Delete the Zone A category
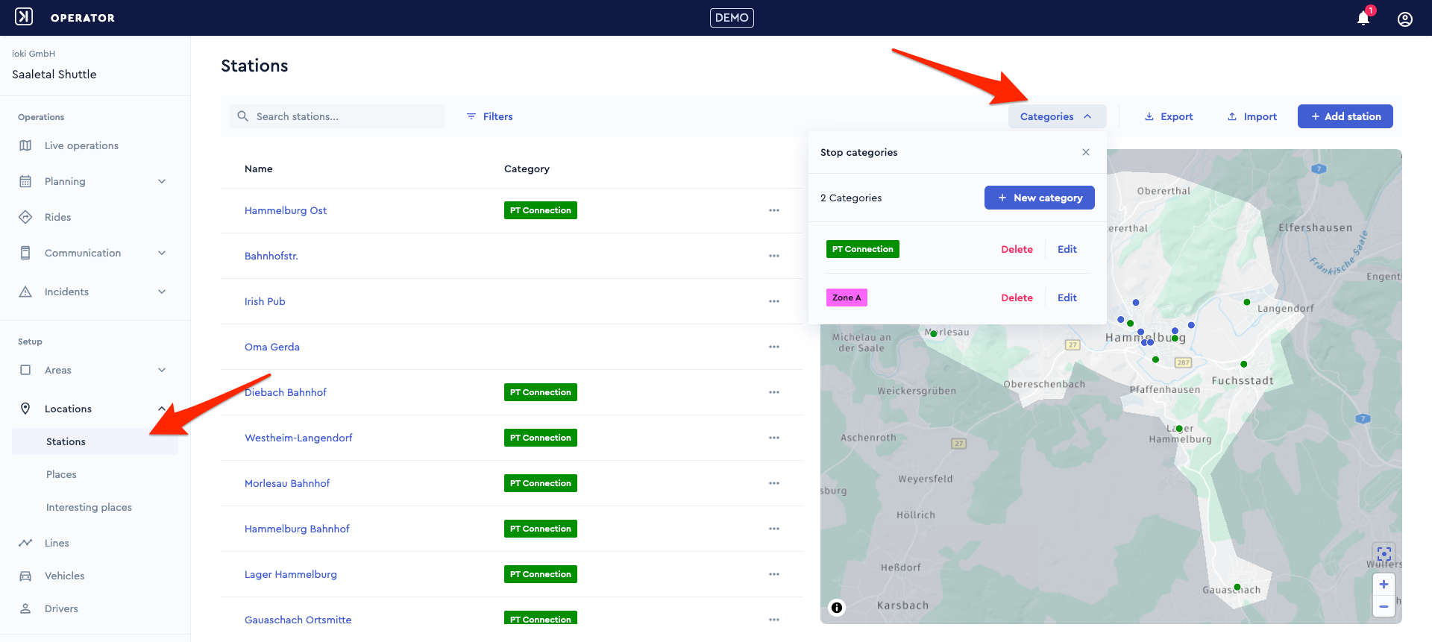 click(1017, 298)
